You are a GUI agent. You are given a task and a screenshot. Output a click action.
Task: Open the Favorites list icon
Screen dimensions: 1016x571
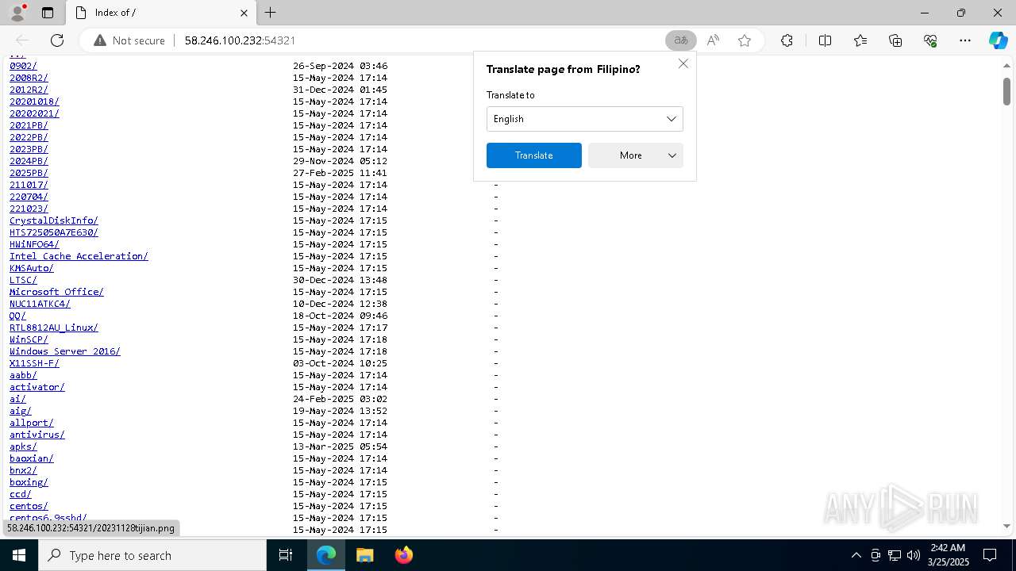(x=860, y=40)
